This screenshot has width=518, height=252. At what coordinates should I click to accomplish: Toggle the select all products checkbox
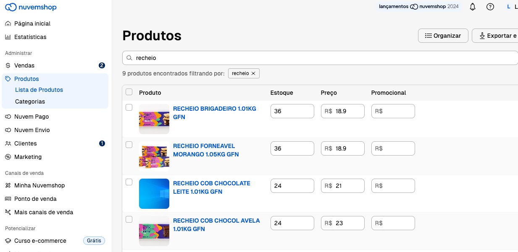click(x=129, y=92)
